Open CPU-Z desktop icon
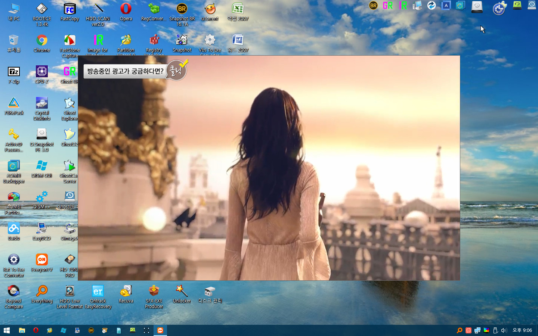This screenshot has height=336, width=538. [x=42, y=75]
